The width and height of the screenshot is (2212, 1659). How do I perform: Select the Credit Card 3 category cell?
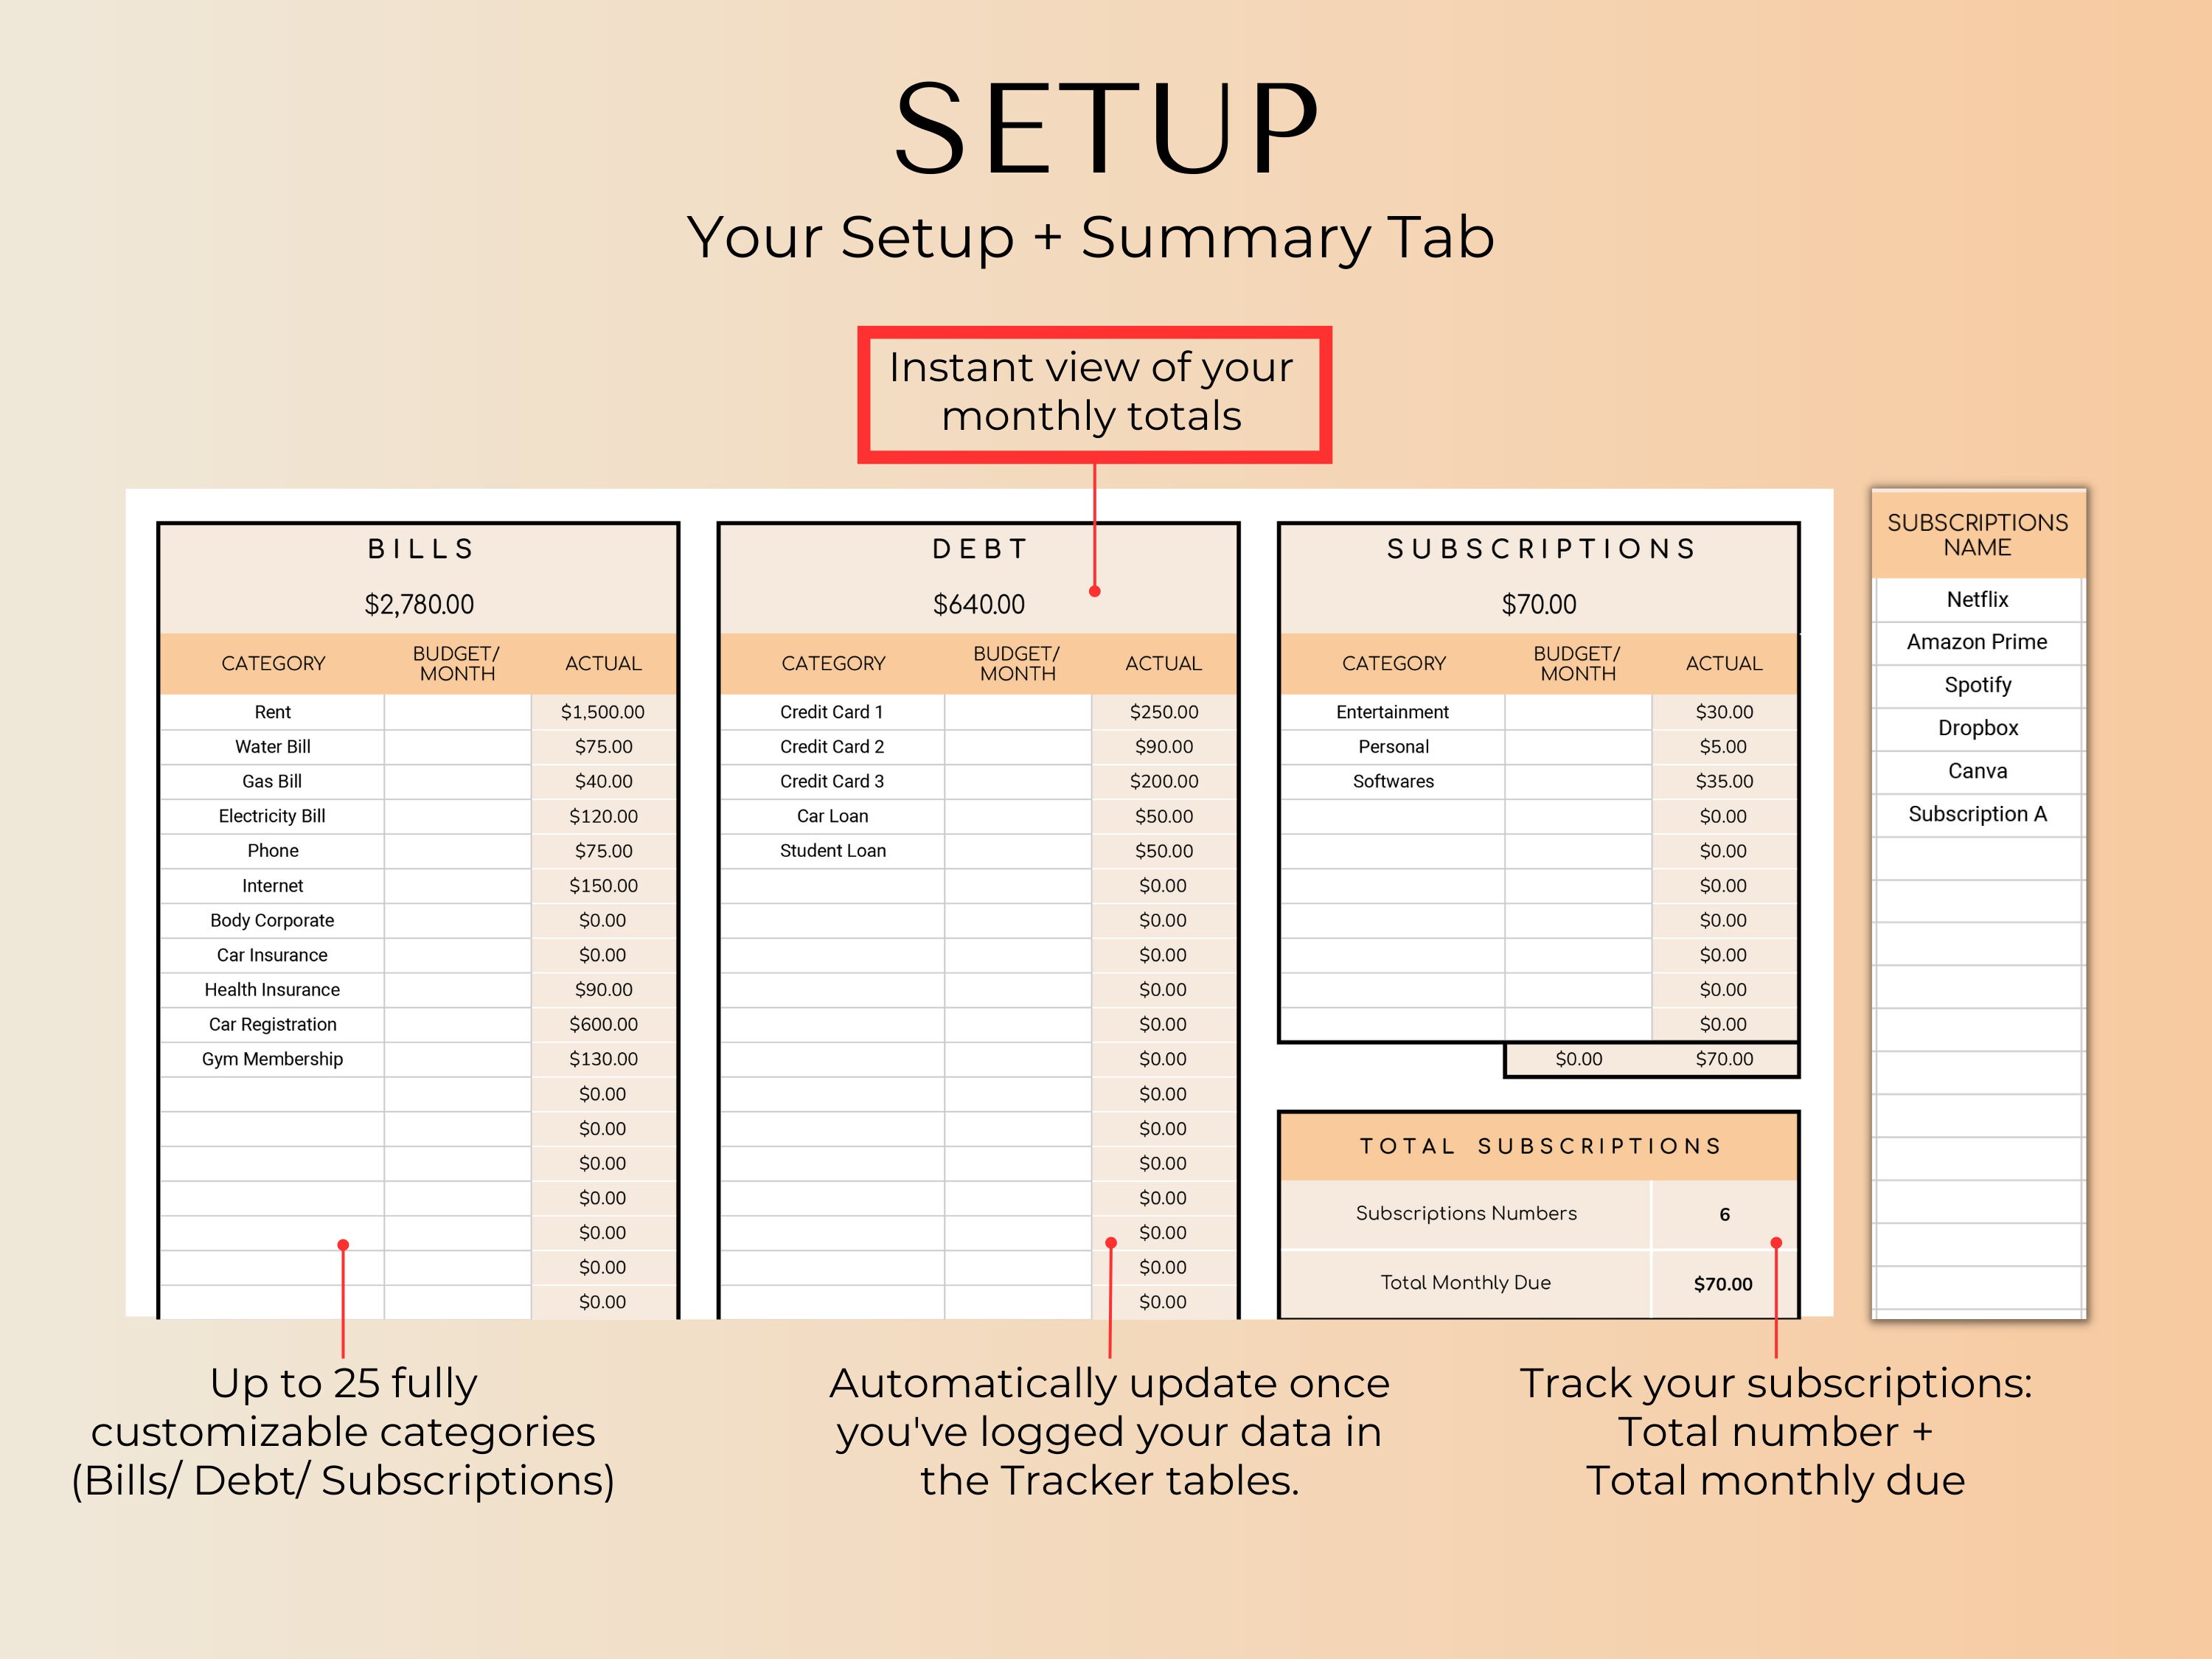[832, 781]
